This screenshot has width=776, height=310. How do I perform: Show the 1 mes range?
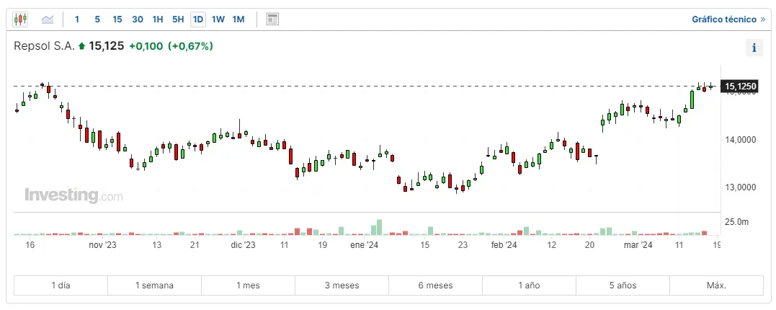click(x=248, y=285)
